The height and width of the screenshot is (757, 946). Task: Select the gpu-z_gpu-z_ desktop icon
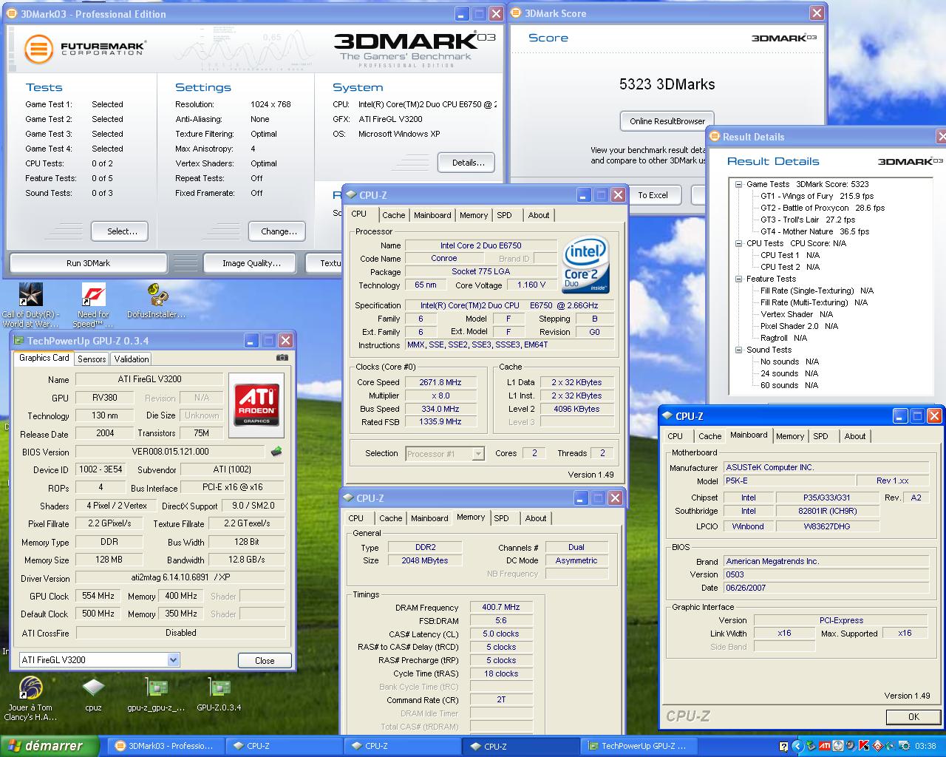click(x=156, y=695)
